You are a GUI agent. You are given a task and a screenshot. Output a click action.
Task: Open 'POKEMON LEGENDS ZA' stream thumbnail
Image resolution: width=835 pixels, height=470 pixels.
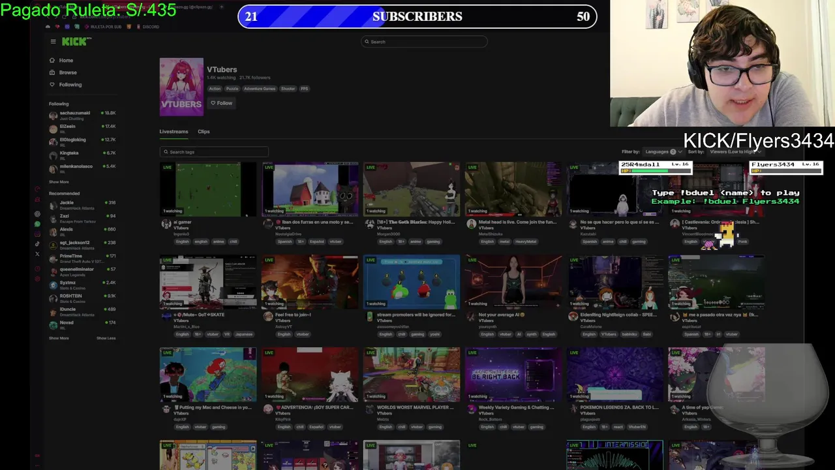[x=615, y=374]
